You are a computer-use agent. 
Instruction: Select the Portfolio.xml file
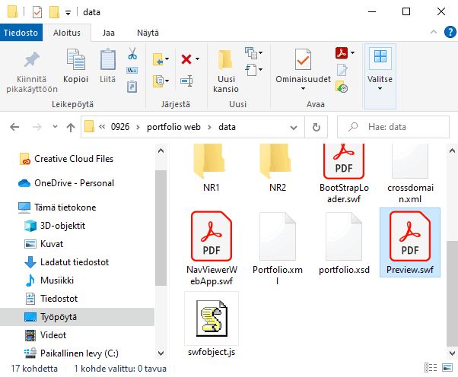tap(278, 248)
